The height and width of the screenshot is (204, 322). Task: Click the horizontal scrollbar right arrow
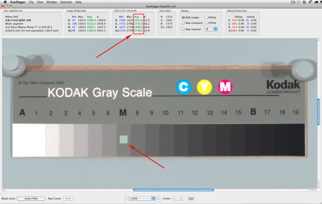[x=315, y=190]
